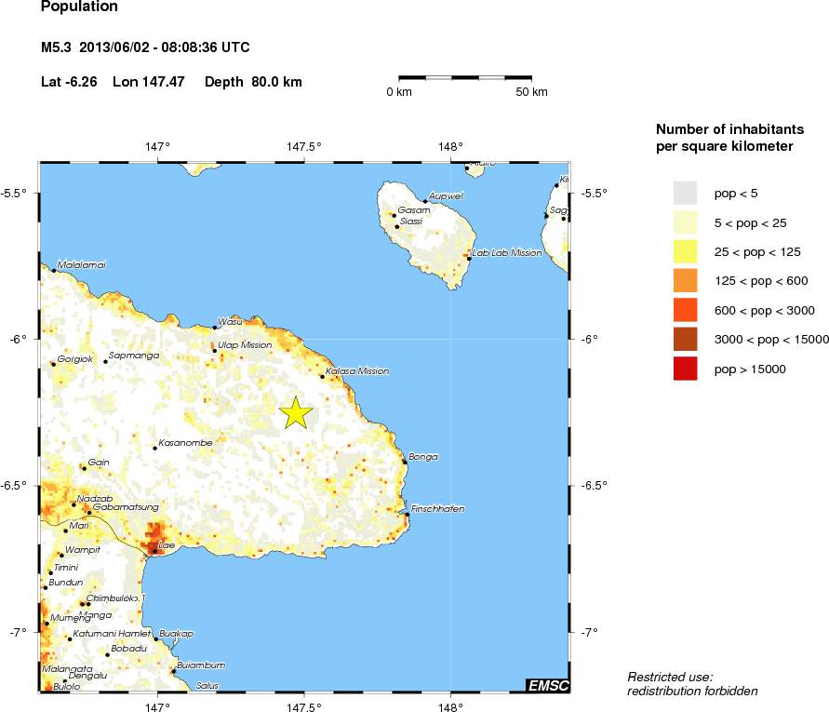Click the '25 < pop < 125' yellow swatch
Screen dimensions: 829x712
pos(685,251)
